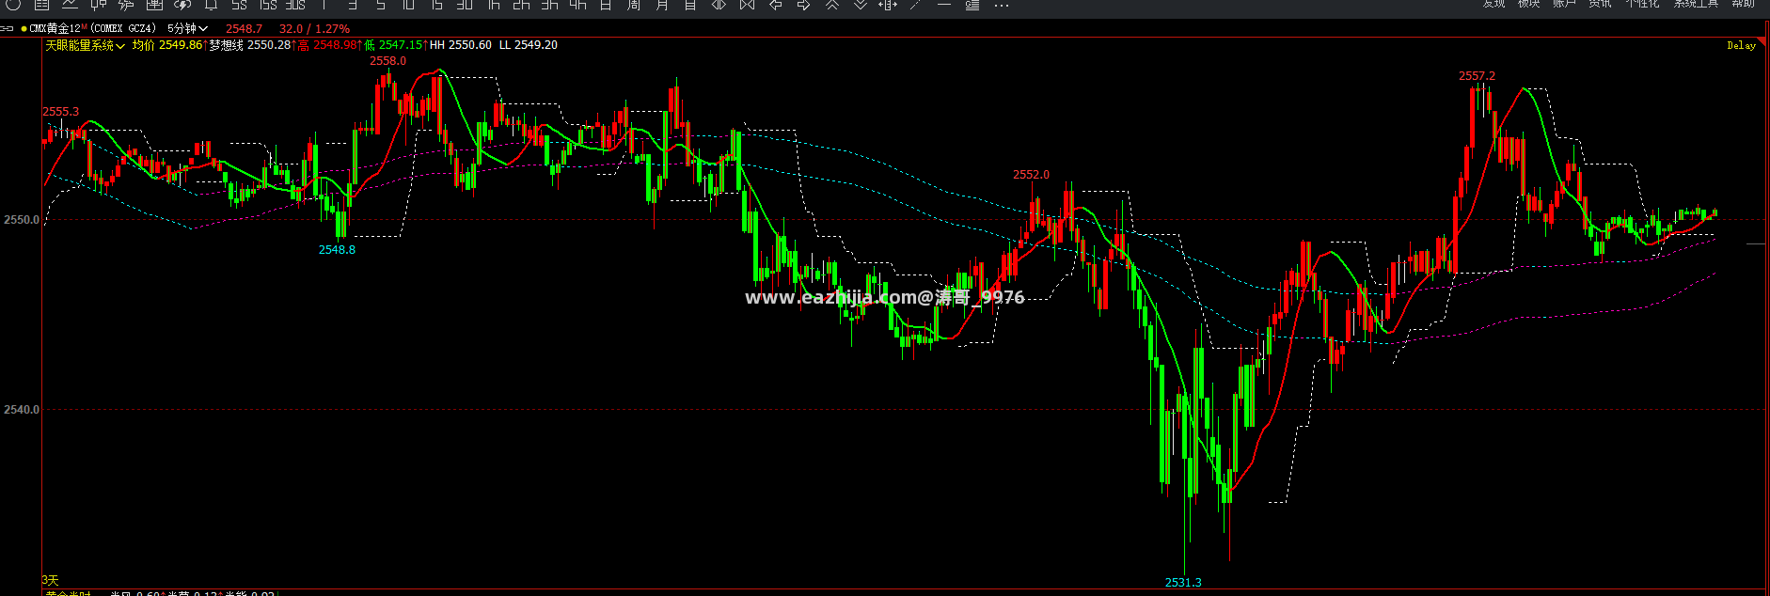Open the 发现 menu

(x=1494, y=4)
